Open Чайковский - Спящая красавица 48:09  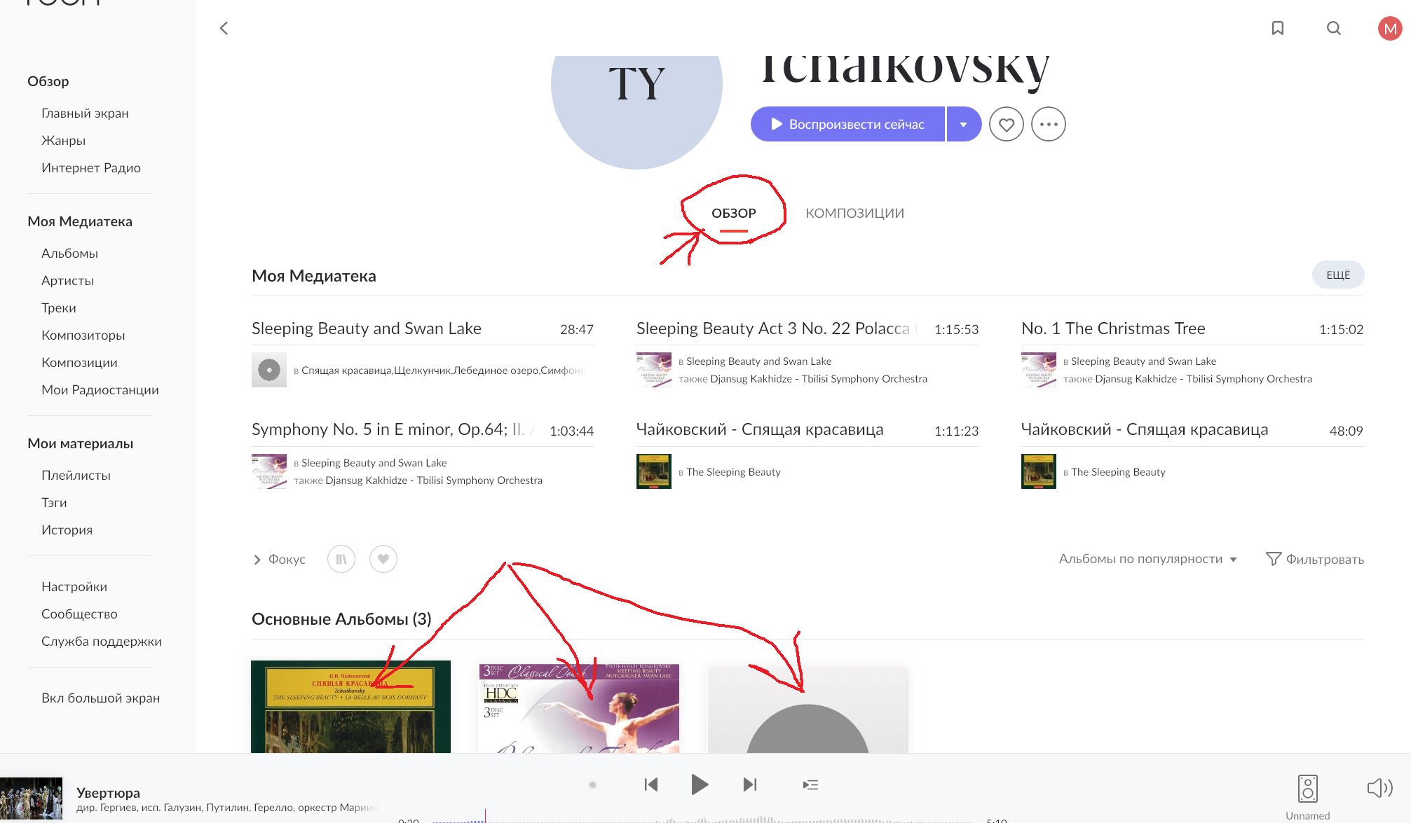[1145, 429]
